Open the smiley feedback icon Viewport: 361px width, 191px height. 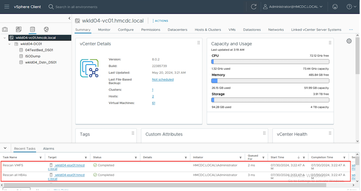[335, 7]
